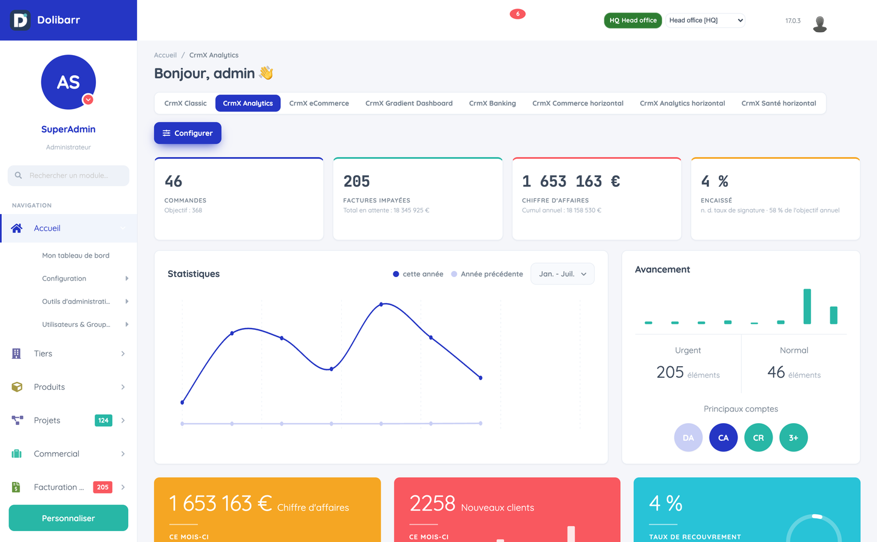Expand Utilisateurs & Groupes submenu arrow

click(x=127, y=324)
